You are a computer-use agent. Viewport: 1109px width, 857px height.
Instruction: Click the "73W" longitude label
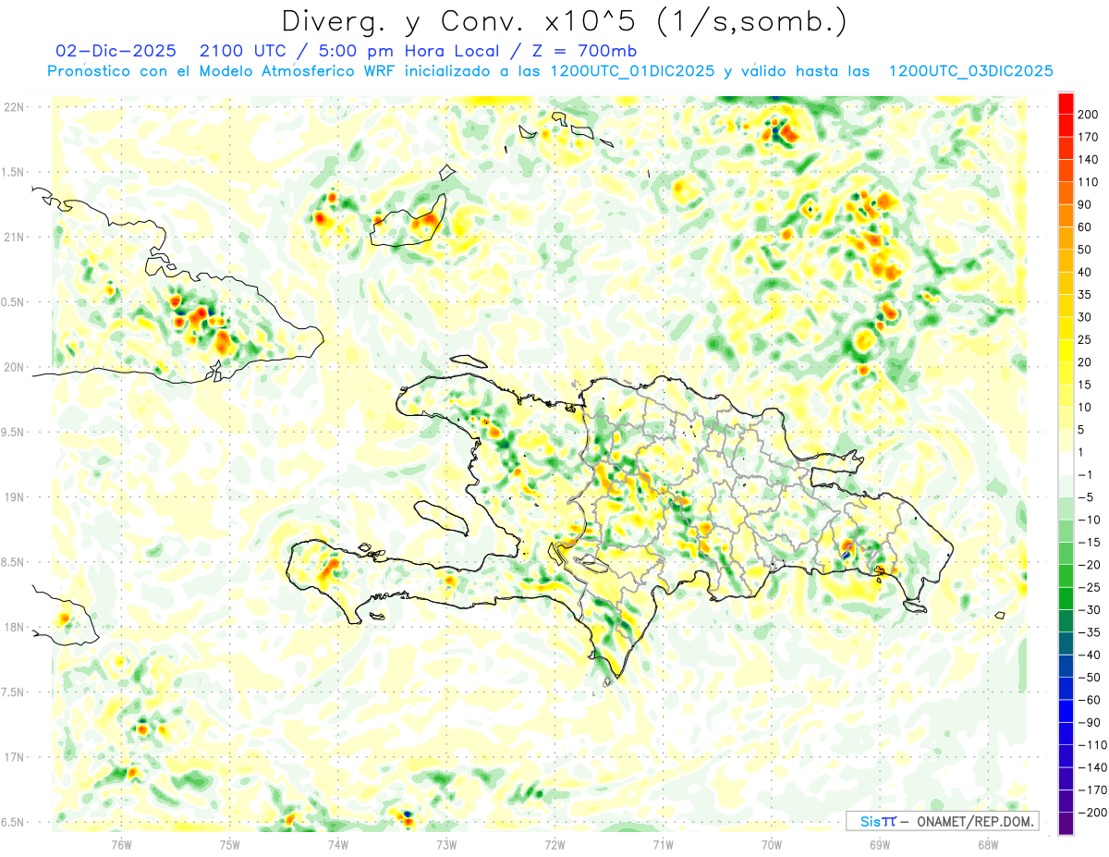446,845
